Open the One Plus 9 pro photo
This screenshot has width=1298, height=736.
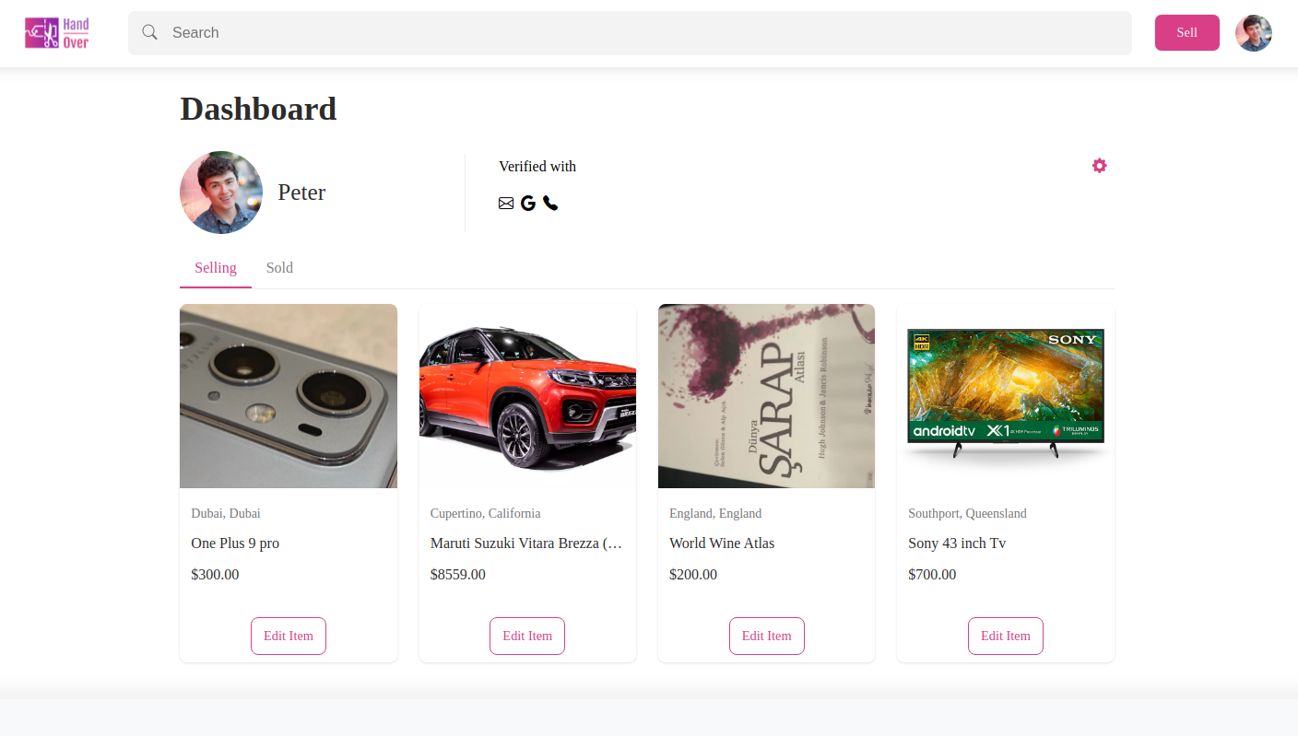click(288, 395)
